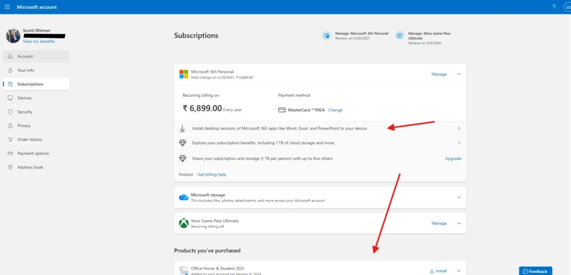Expand the Microsoft storage section
The height and width of the screenshot is (275, 571).
[459, 198]
